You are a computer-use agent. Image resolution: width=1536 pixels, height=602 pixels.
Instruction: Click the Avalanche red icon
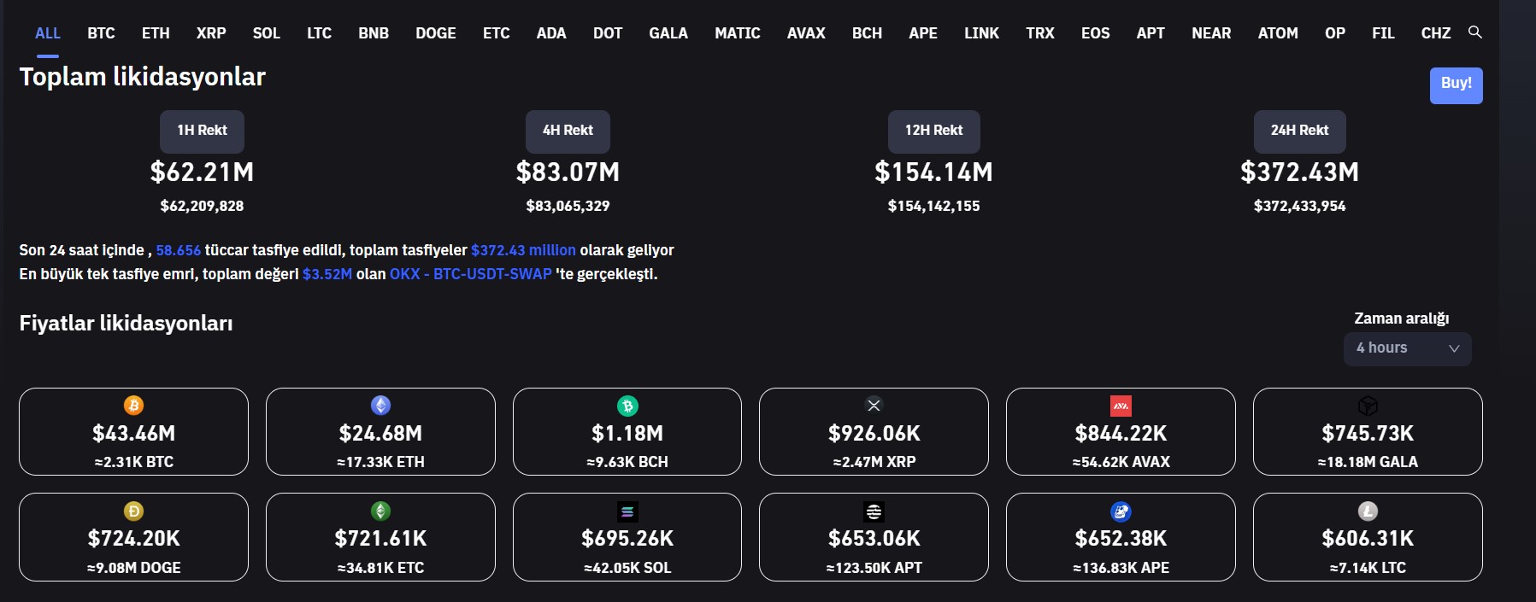[x=1121, y=406]
